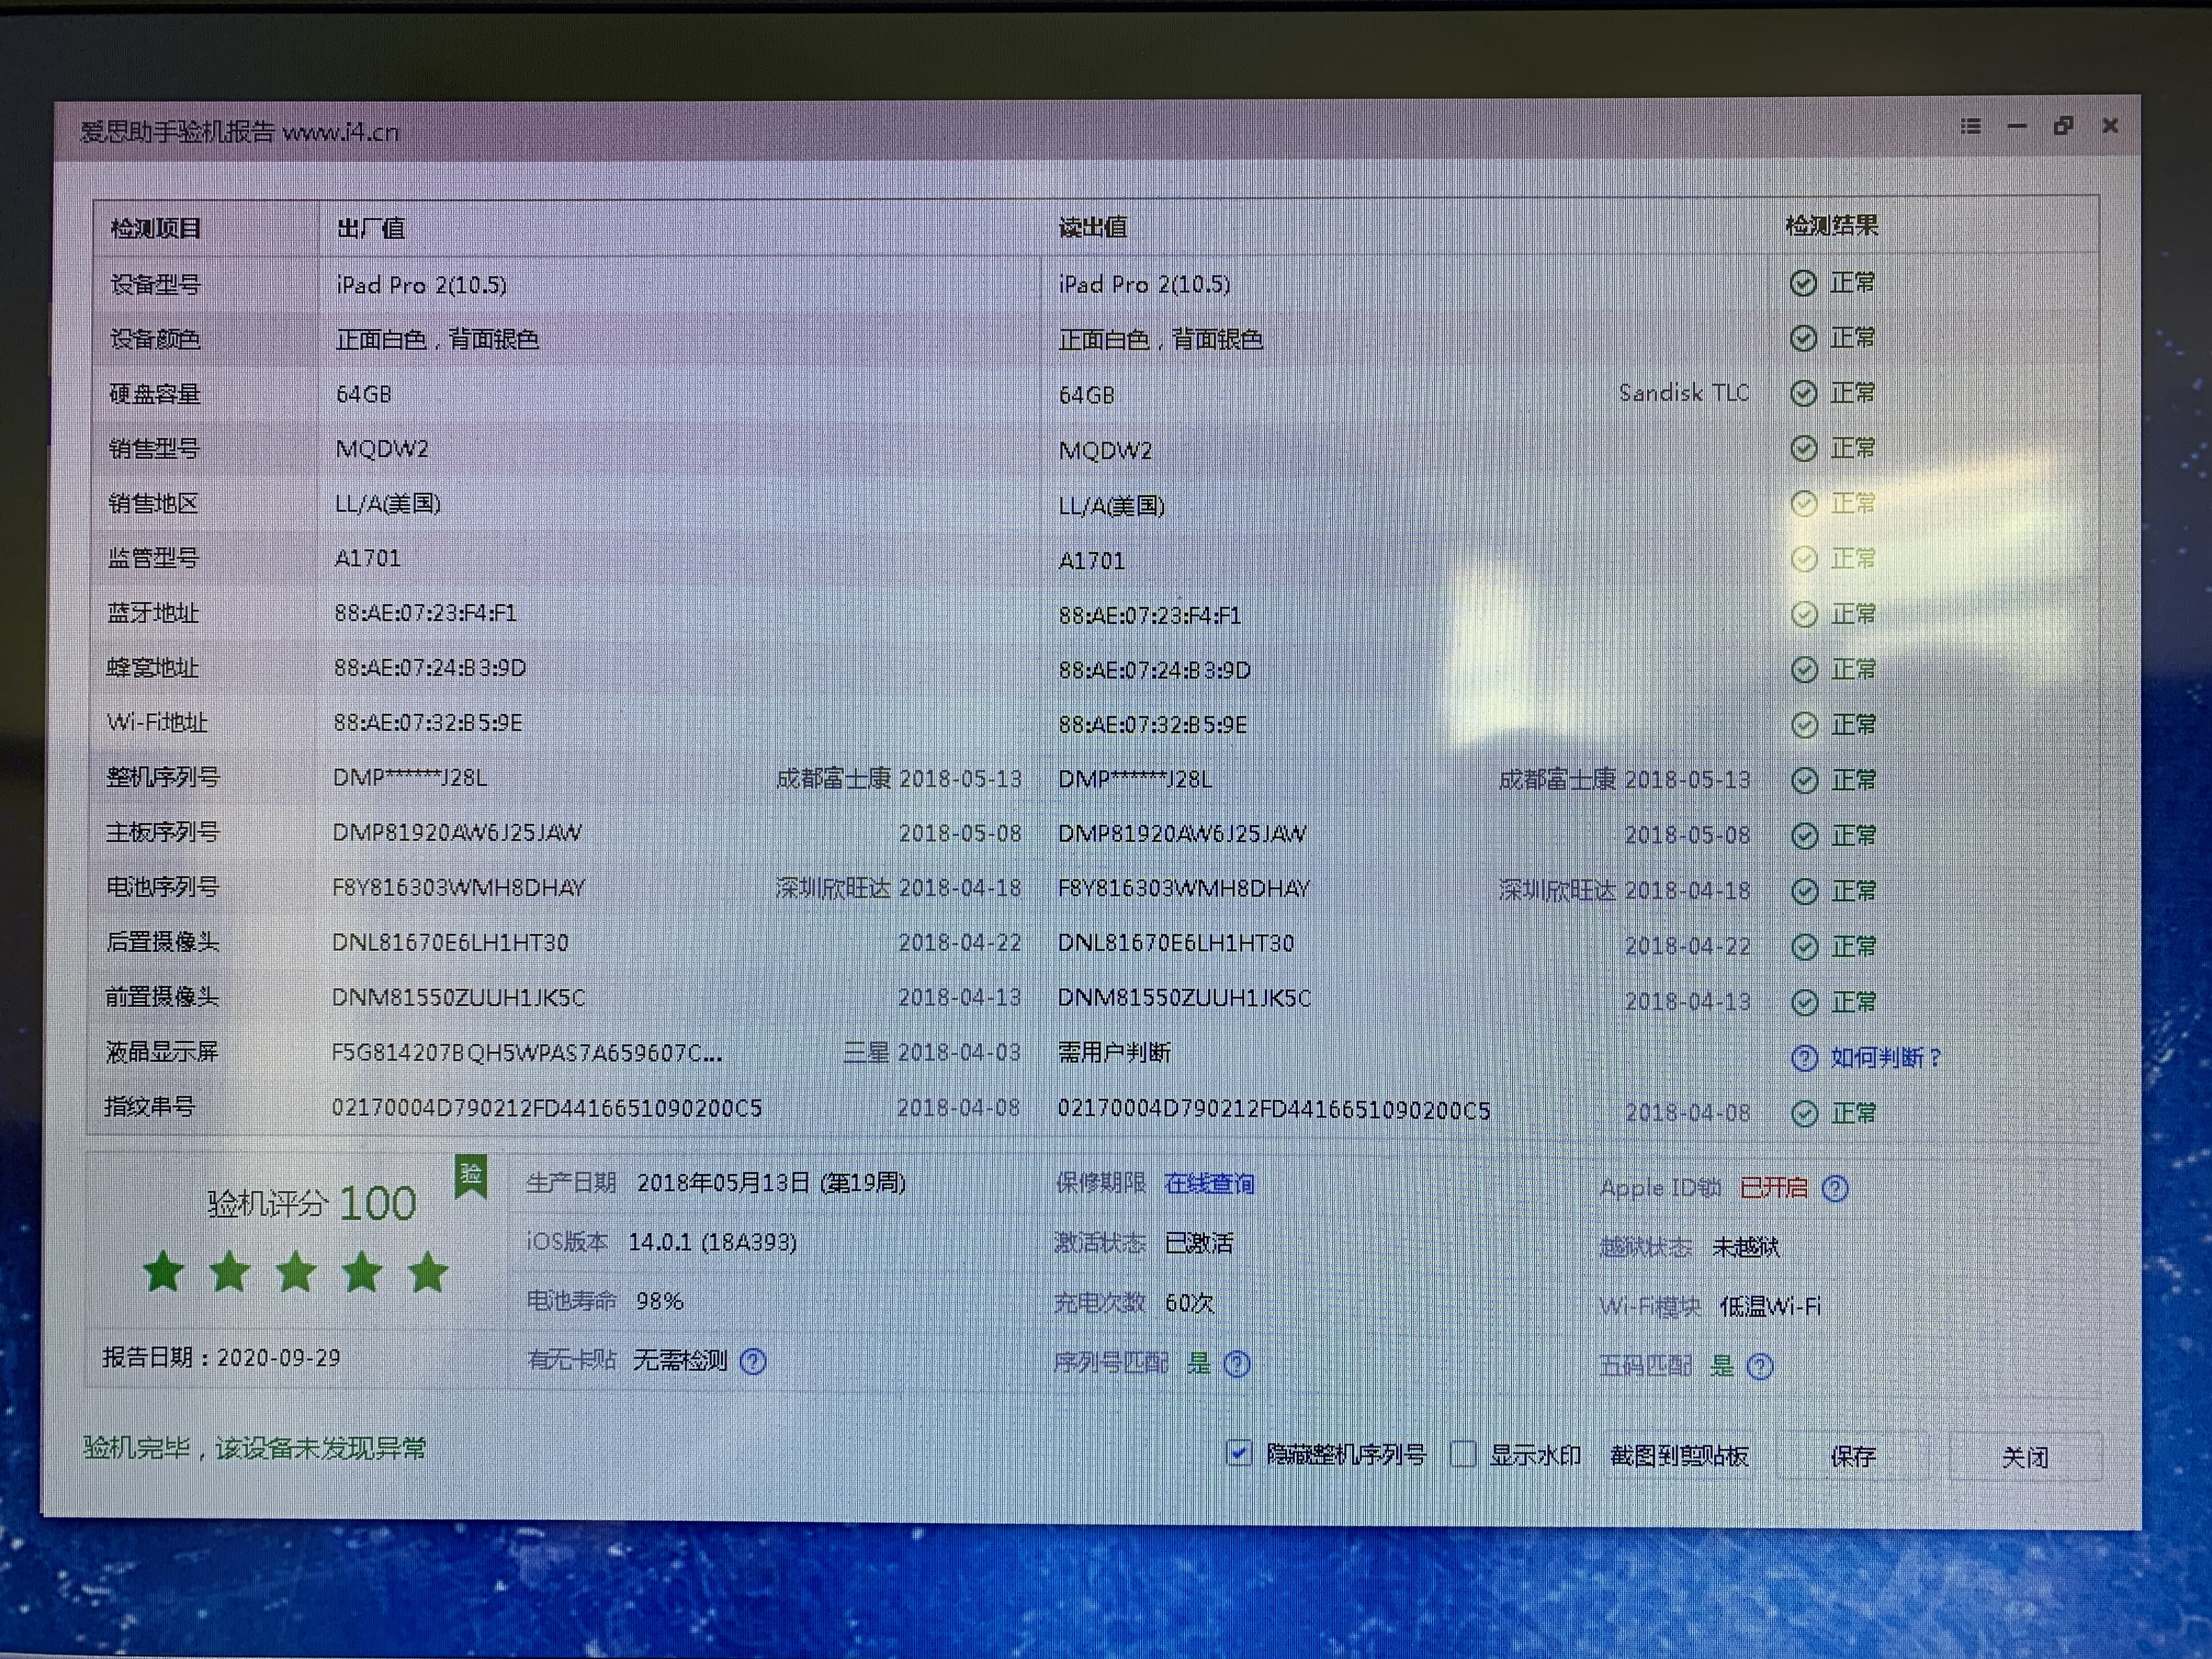The width and height of the screenshot is (2212, 1659).
Task: Click the 验机评分 100 score
Action: (311, 1203)
